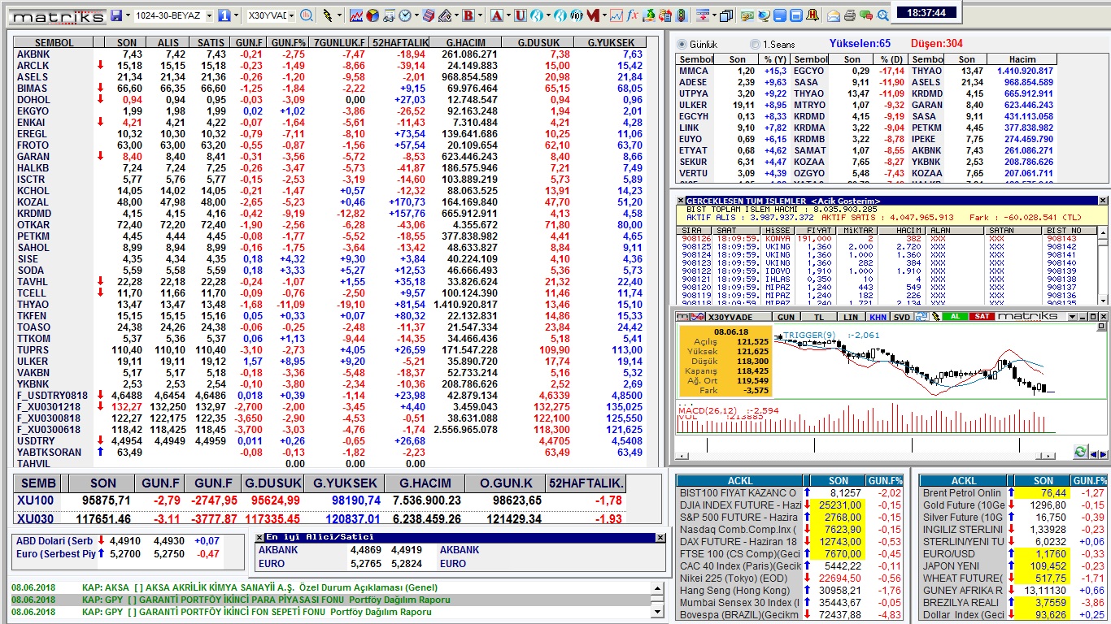Viewport: 1111px width, 624px height.
Task: Click the chat bubbles toolbar icon
Action: pos(865,15)
